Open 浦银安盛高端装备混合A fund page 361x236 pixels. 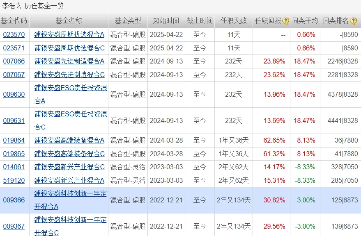tap(69, 141)
